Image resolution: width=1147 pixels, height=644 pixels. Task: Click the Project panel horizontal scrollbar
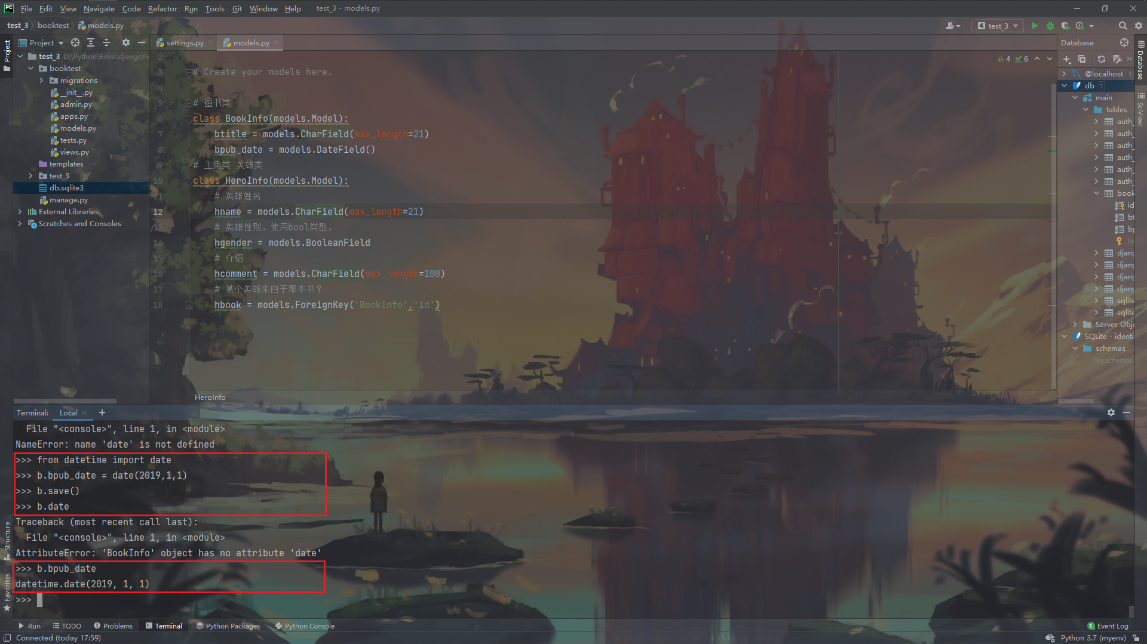click(65, 400)
